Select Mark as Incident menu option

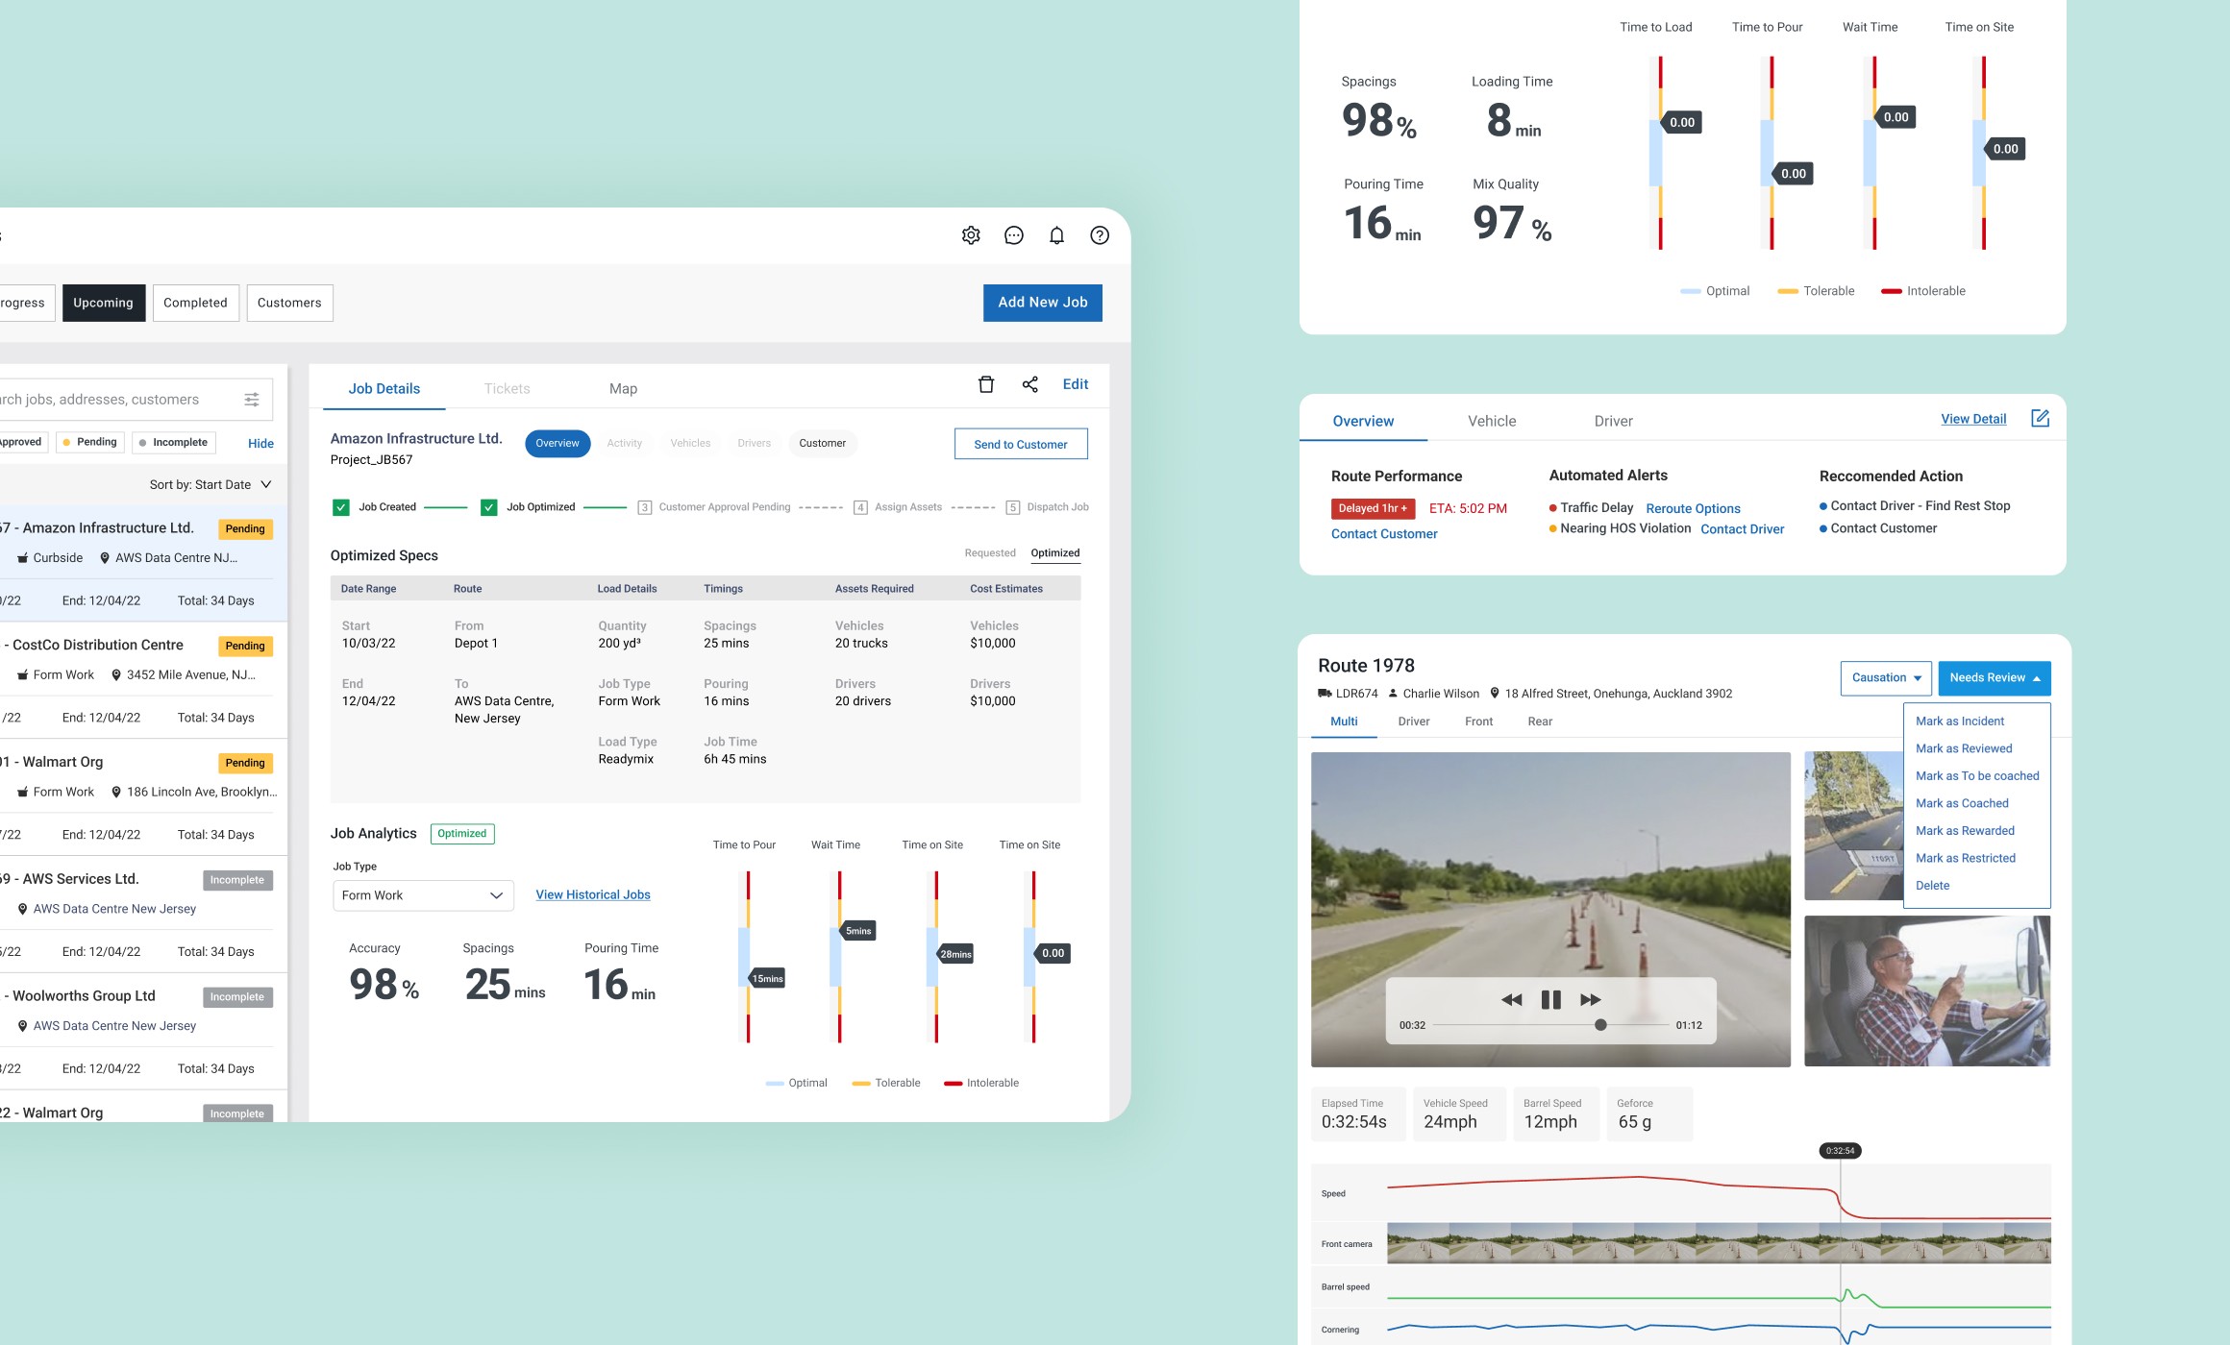(x=1959, y=721)
